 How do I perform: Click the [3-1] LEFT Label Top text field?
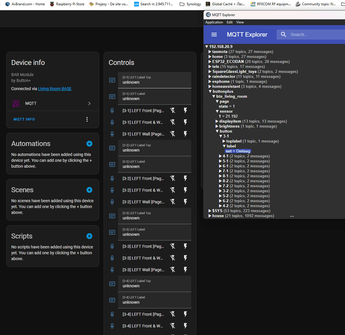tap(155, 80)
